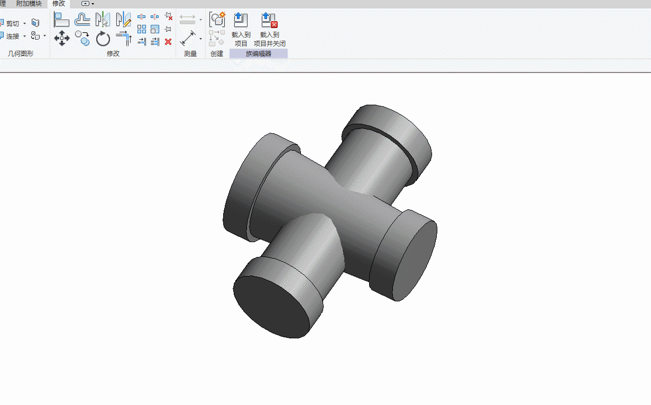This screenshot has height=405, width=651.
Task: Click the 测量 panel title
Action: pos(190,54)
